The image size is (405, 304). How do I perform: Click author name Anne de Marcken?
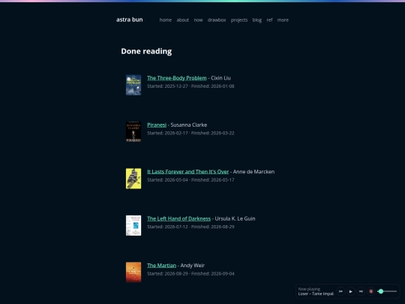pyautogui.click(x=253, y=172)
